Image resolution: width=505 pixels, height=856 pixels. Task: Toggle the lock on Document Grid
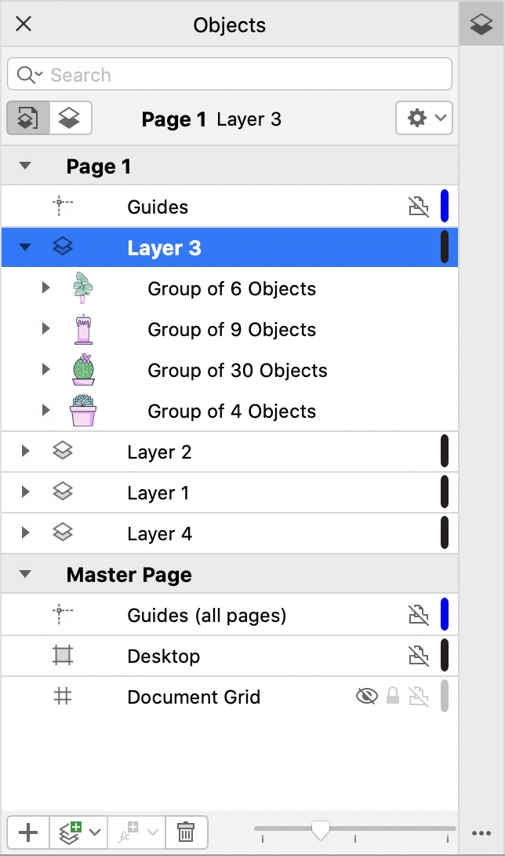(x=393, y=697)
